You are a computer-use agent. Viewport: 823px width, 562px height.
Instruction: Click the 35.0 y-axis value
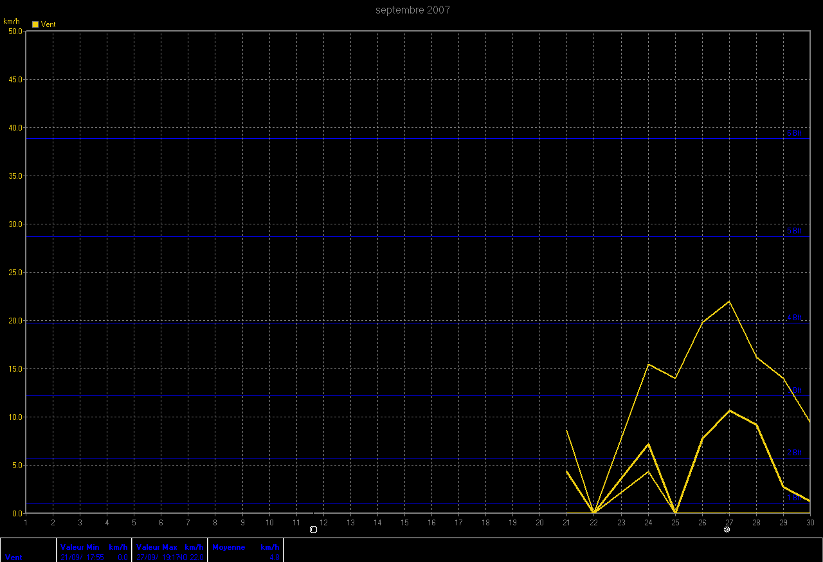(x=14, y=176)
